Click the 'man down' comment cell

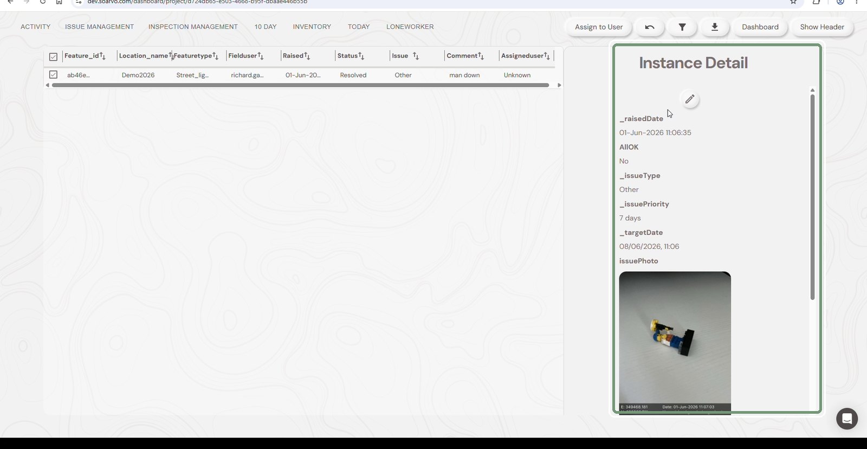point(464,75)
